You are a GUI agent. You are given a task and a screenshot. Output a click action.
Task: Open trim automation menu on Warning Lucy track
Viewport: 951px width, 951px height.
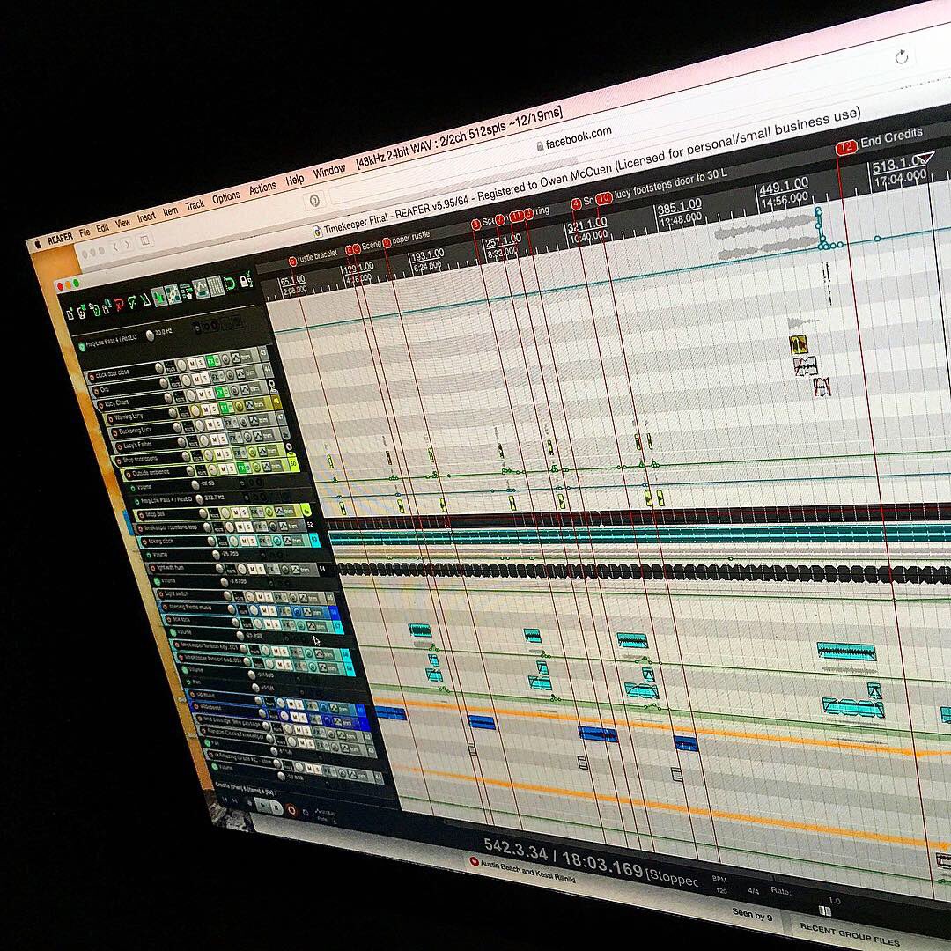point(259,404)
